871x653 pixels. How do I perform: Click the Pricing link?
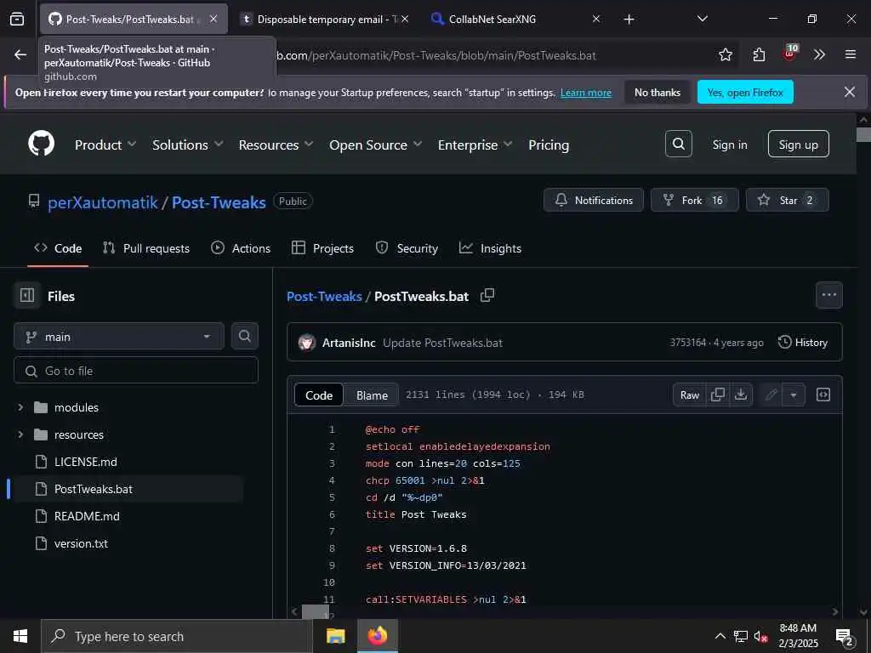pyautogui.click(x=549, y=145)
